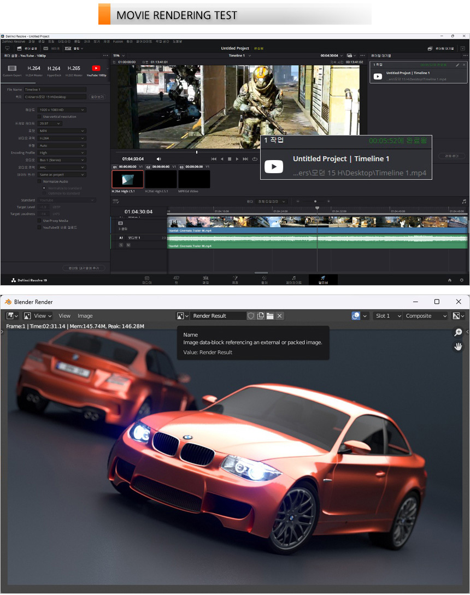Viewport: 470px width, 595px height.
Task: Click the Add to Render Queue button
Action: [84, 268]
